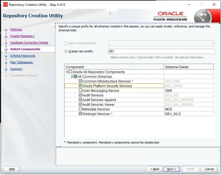
Task: Open the Create Repository step link
Action: click(x=22, y=36)
